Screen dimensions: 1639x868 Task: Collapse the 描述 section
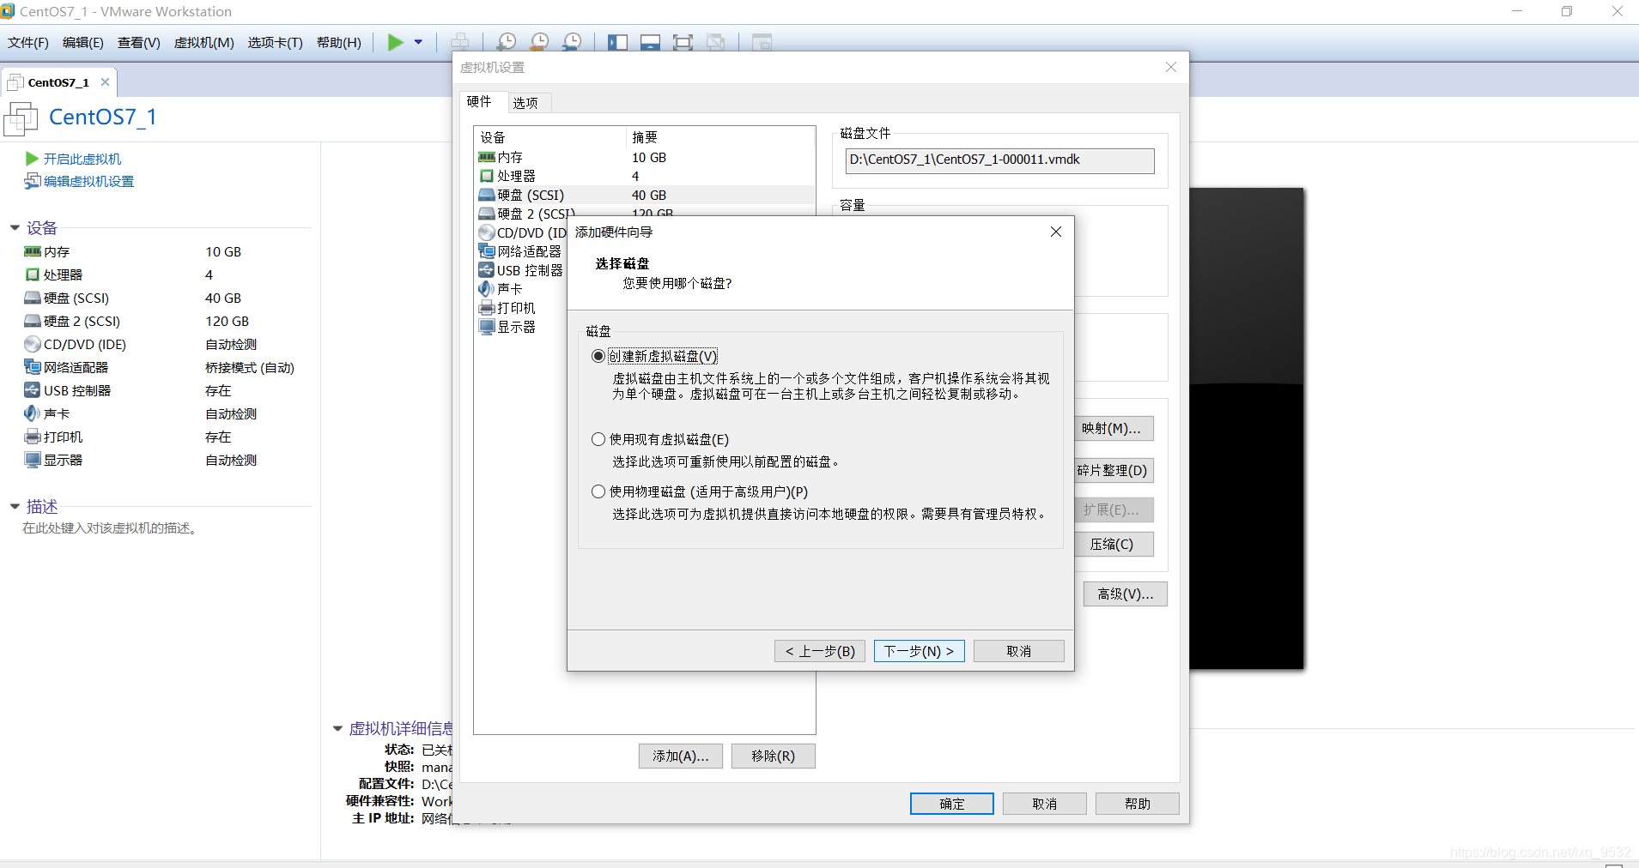click(15, 506)
